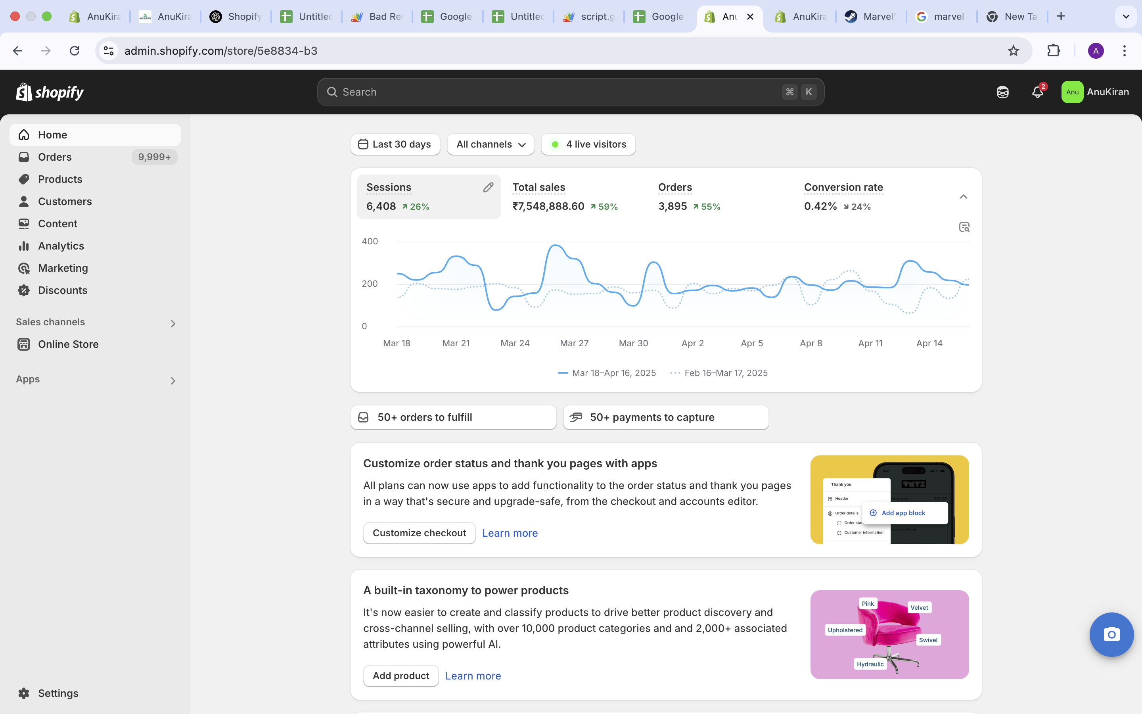Open the Home menu item
The image size is (1142, 714).
[x=52, y=134]
